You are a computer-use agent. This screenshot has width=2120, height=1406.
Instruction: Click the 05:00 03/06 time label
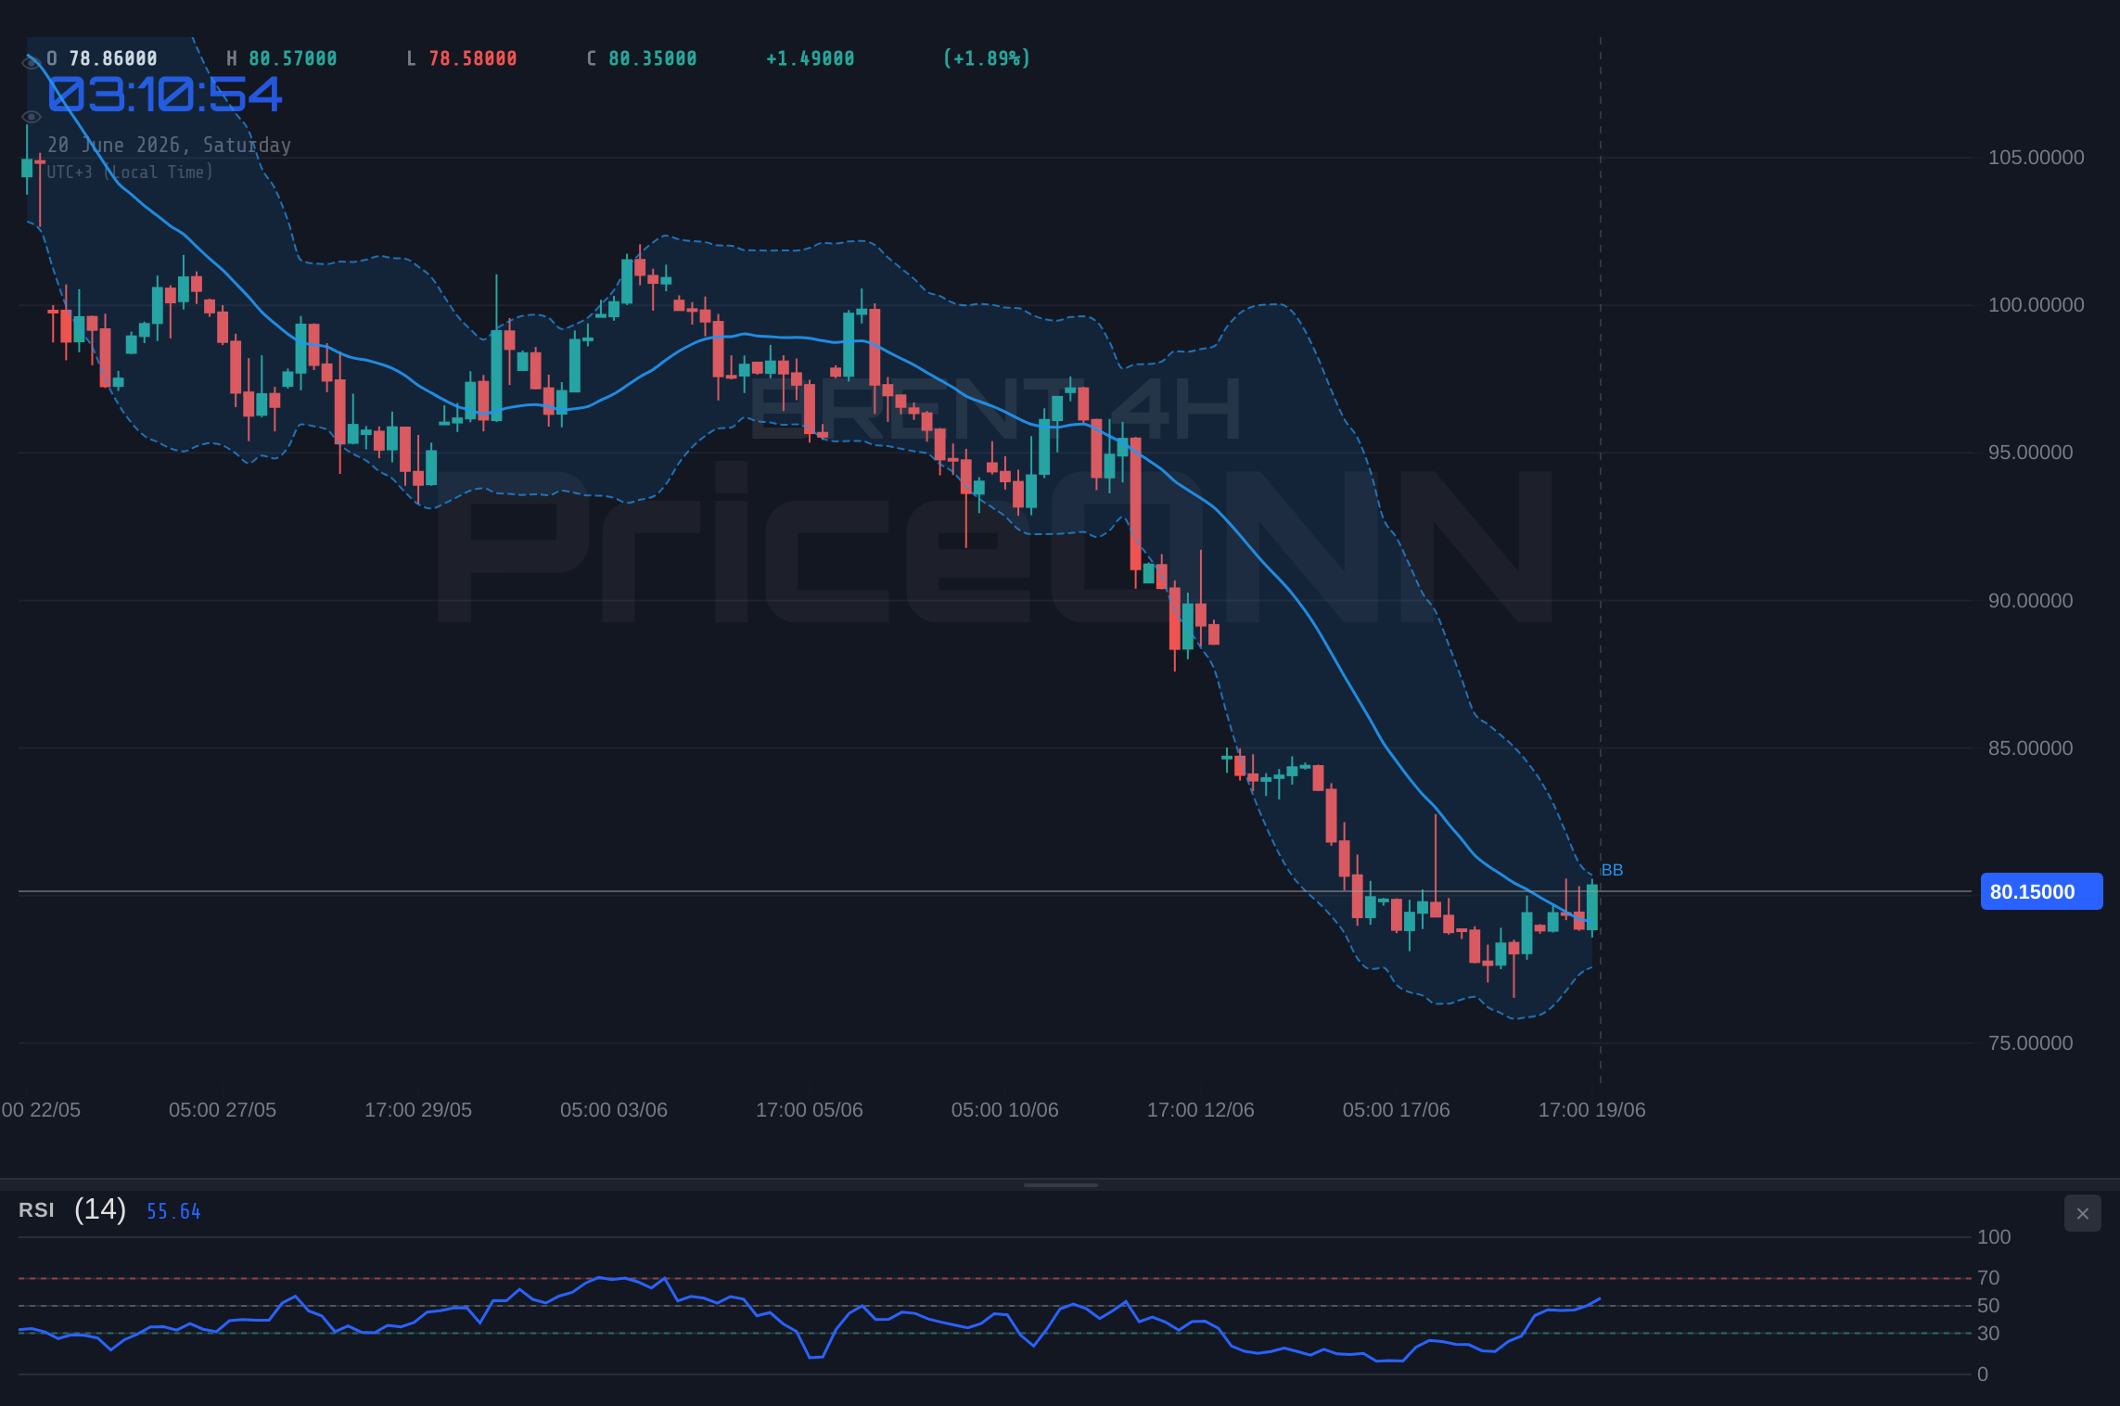coord(614,1110)
